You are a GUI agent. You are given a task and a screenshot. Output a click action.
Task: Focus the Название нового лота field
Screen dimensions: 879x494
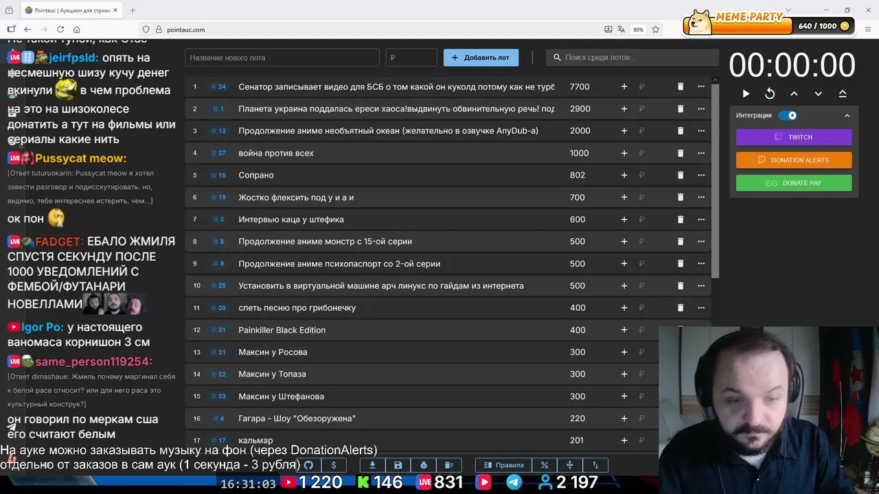coord(282,58)
